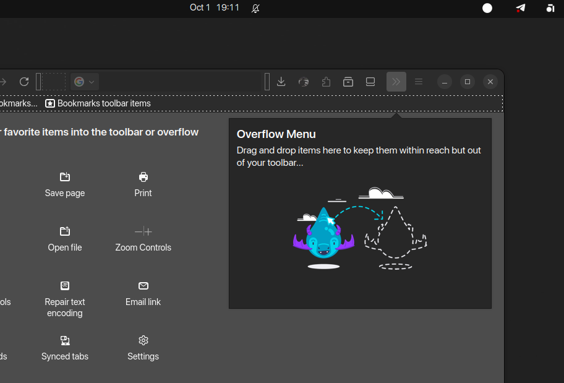564x383 pixels.
Task: Select the Open file item
Action: coord(65,238)
